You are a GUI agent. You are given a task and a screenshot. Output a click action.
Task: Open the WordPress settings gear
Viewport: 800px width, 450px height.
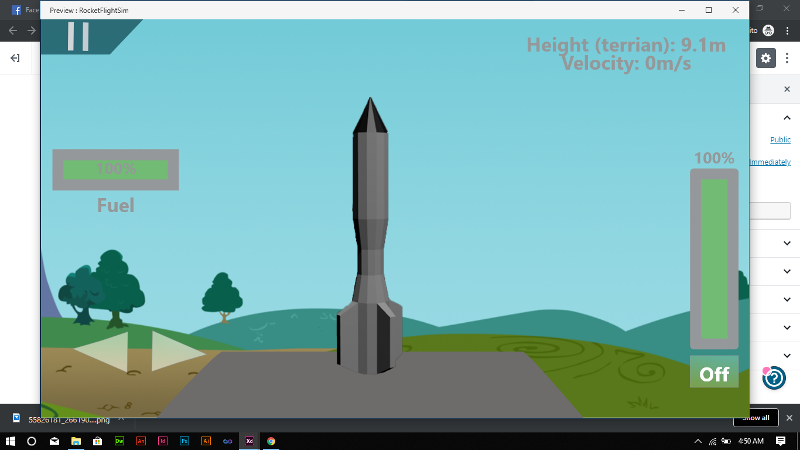tap(765, 58)
